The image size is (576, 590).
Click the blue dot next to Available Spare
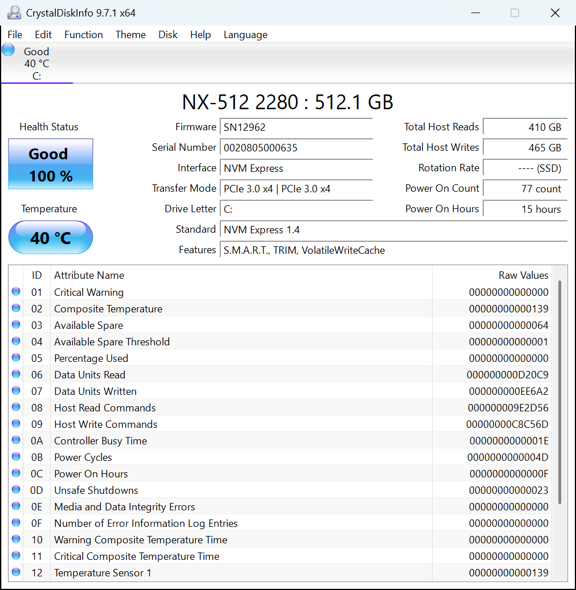click(x=15, y=324)
